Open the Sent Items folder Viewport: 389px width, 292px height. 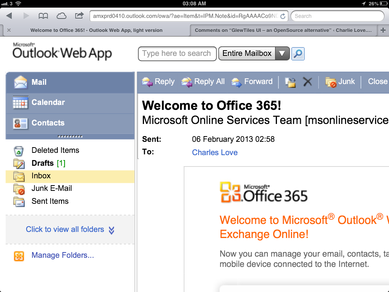point(50,201)
